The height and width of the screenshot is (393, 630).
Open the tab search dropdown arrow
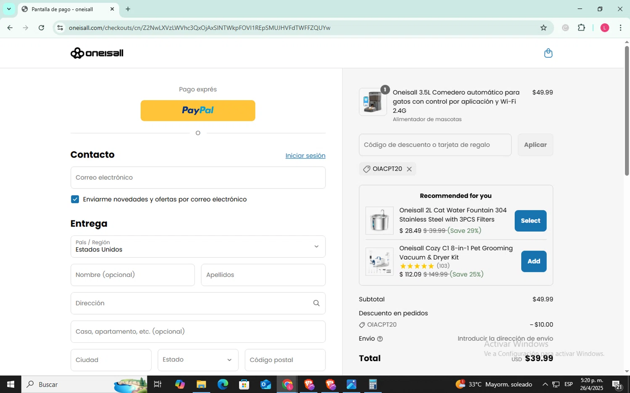(x=9, y=9)
